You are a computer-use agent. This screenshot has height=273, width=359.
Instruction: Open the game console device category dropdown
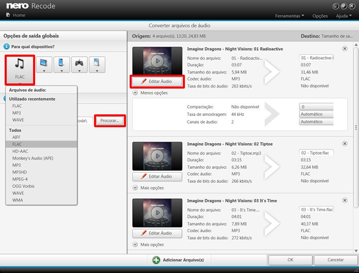[79, 64]
